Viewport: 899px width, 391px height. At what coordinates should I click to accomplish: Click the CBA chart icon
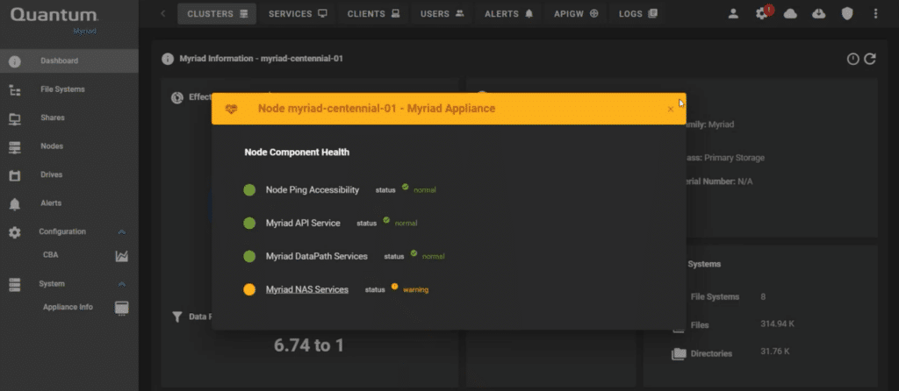(x=121, y=257)
